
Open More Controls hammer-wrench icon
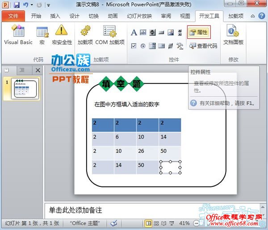180,46
